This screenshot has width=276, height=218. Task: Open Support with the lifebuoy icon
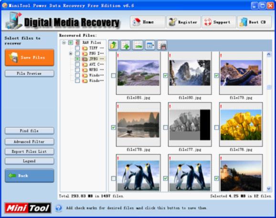point(219,22)
